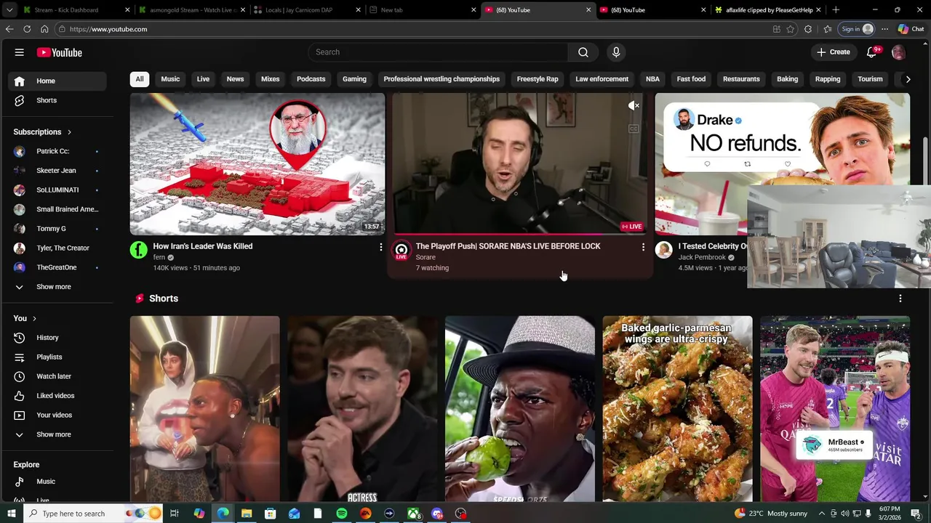The height and width of the screenshot is (523, 931).
Task: Open options for How Iran's Leader video
Action: click(x=380, y=248)
